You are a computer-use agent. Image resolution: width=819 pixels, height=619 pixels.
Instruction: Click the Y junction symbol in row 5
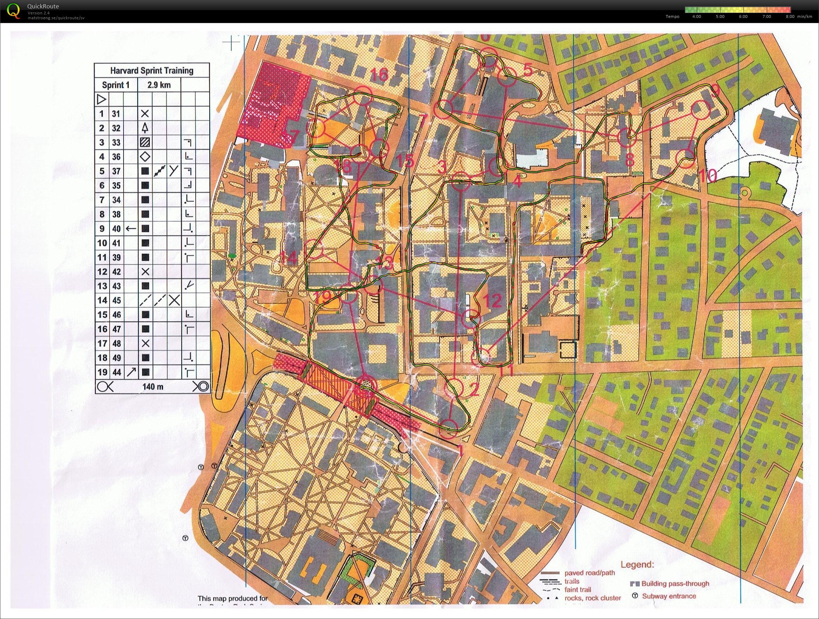pos(174,171)
